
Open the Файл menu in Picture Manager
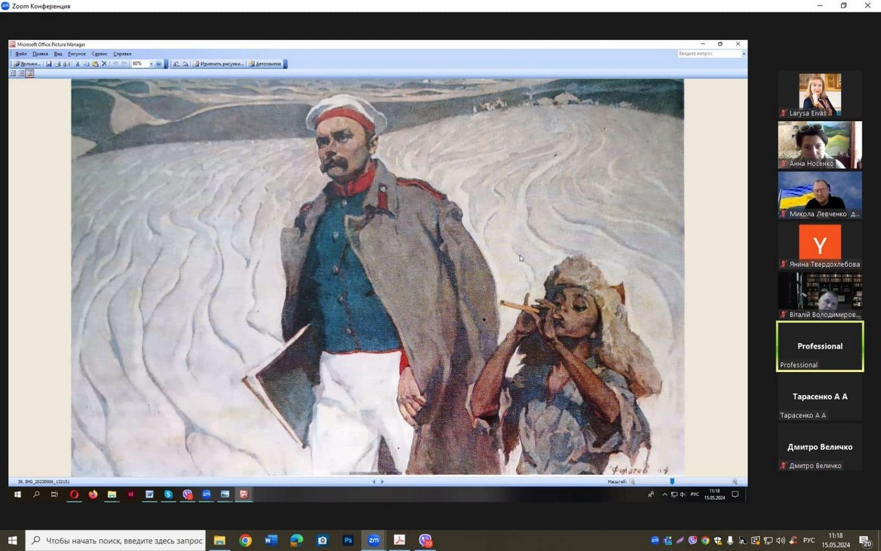pyautogui.click(x=21, y=54)
